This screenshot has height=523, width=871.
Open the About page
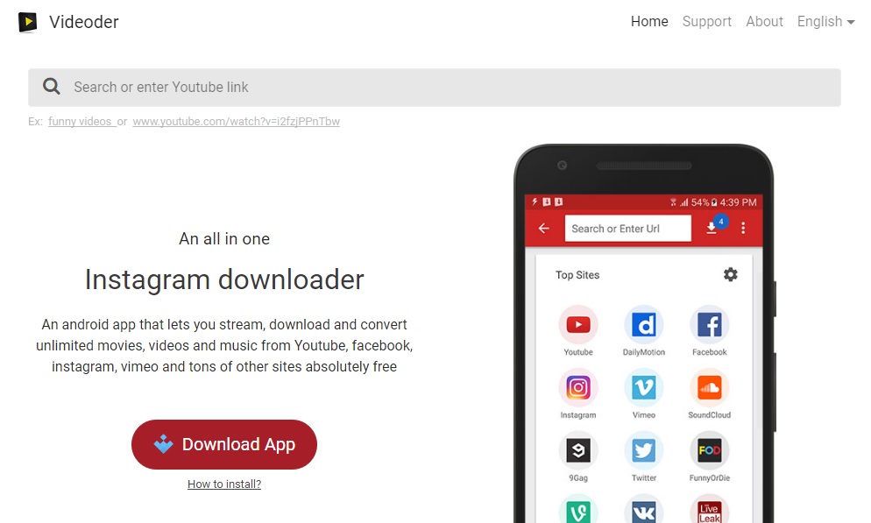click(x=764, y=22)
